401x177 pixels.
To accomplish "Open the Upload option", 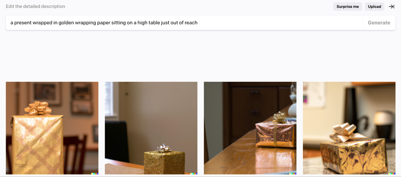I will (375, 7).
